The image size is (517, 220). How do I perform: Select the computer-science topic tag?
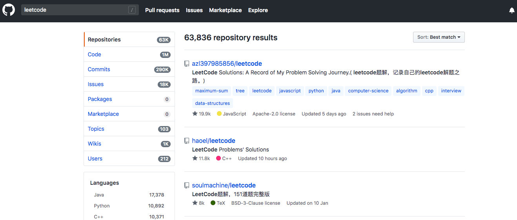(368, 91)
